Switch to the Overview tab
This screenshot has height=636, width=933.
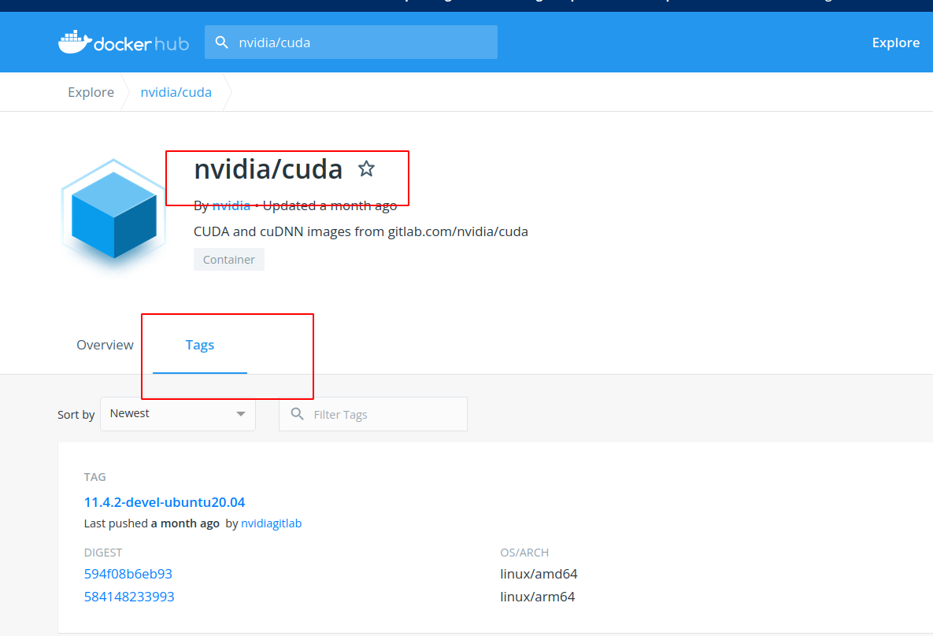pos(106,345)
